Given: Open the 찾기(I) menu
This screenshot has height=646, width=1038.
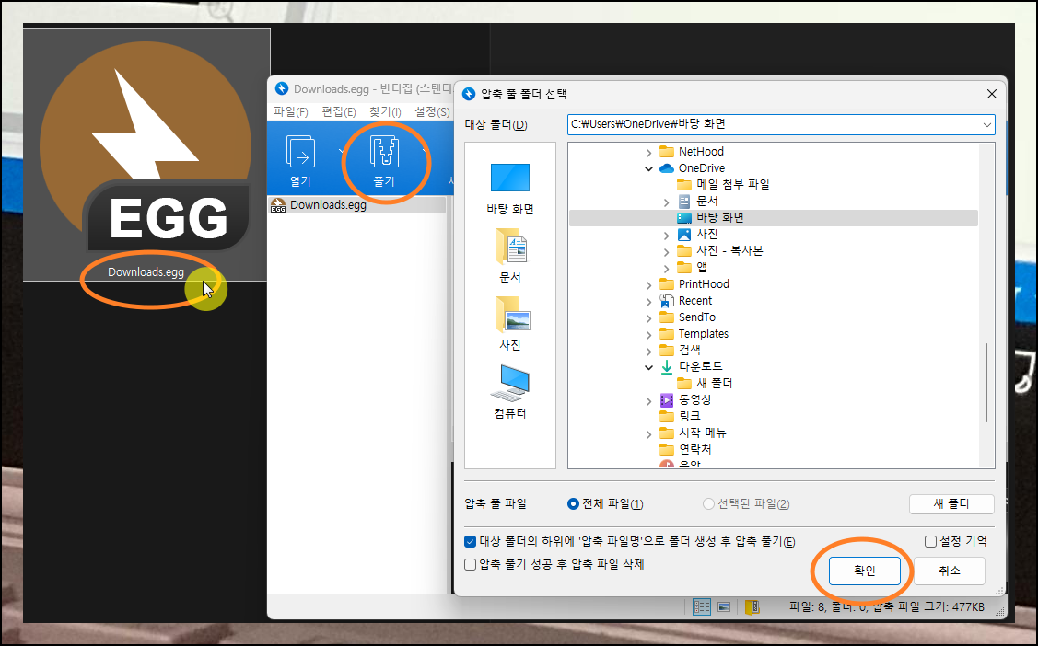Looking at the screenshot, I should [385, 111].
